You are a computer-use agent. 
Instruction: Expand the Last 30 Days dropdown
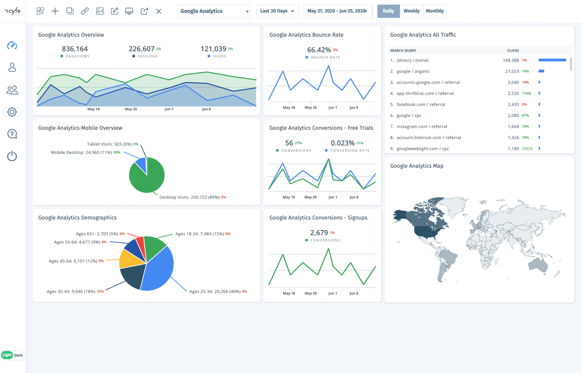point(277,11)
